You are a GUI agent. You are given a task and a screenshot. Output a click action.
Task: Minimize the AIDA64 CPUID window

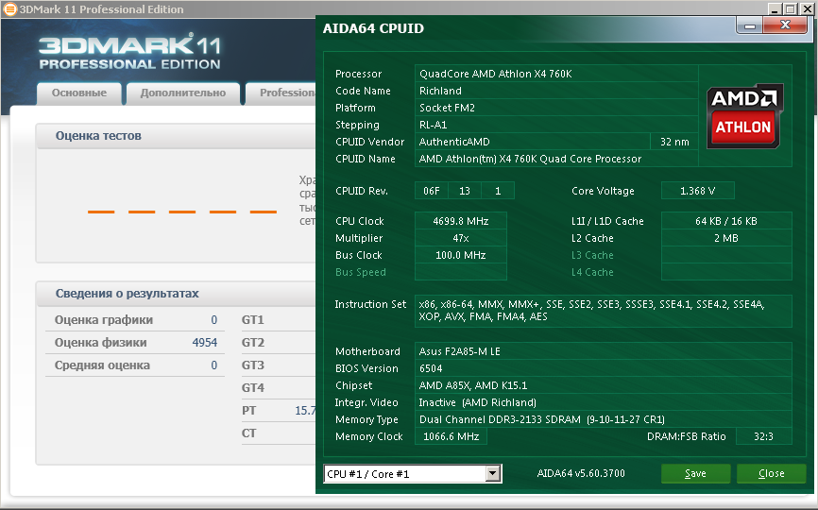coord(750,25)
